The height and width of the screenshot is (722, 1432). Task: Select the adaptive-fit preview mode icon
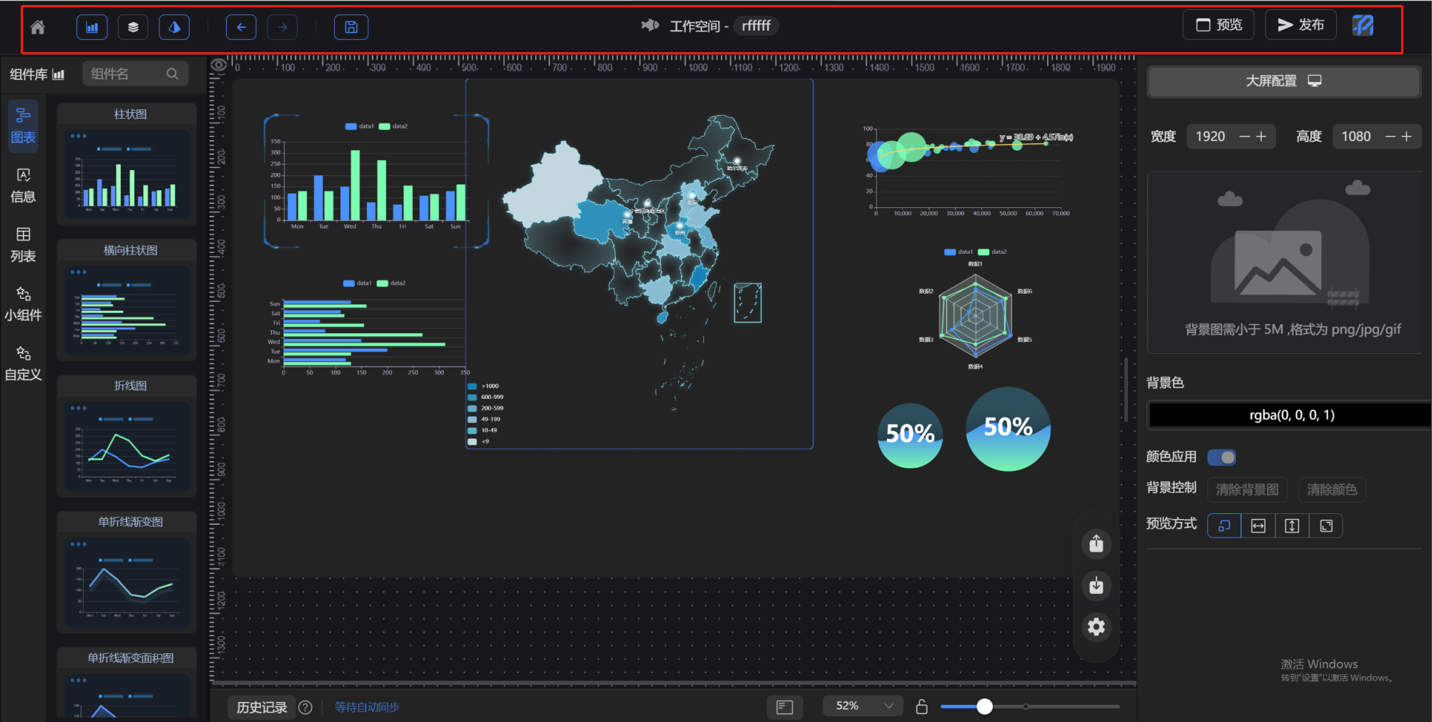tap(1225, 525)
